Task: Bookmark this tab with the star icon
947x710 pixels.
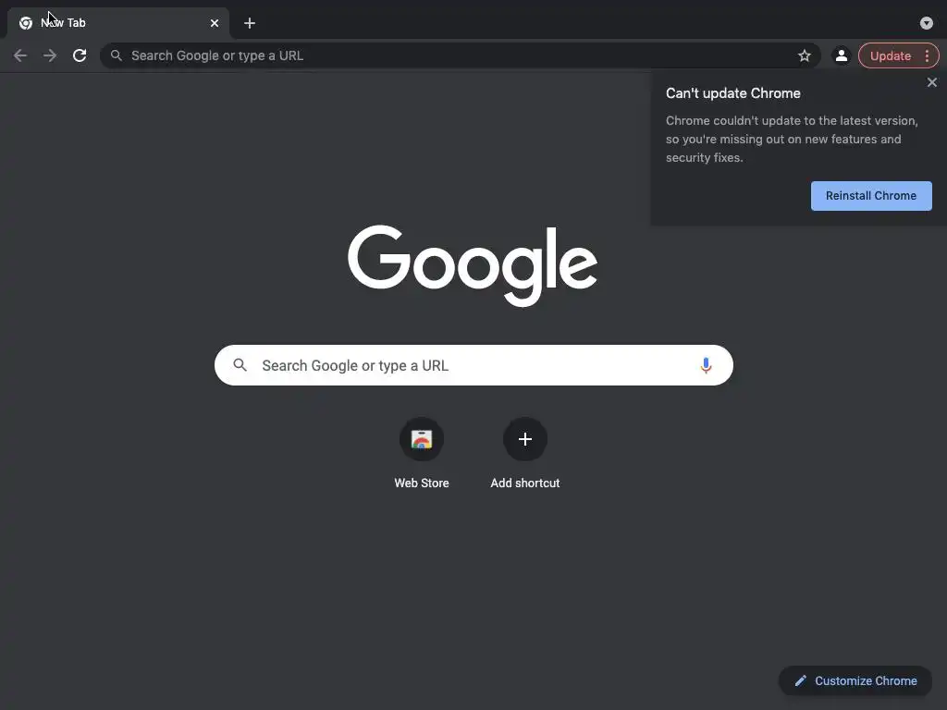Action: [804, 55]
